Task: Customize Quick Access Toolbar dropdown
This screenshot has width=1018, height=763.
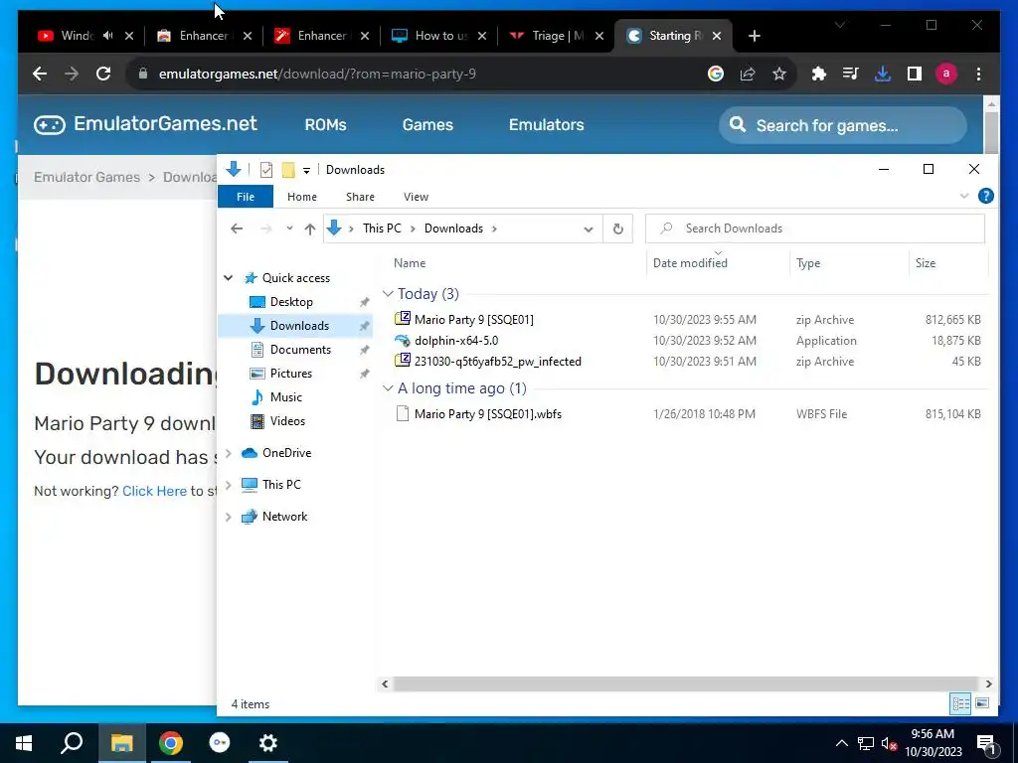Action: pyautogui.click(x=306, y=171)
